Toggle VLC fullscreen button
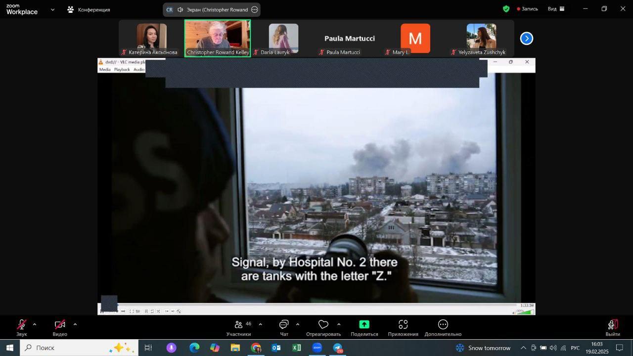 [x=132, y=311]
